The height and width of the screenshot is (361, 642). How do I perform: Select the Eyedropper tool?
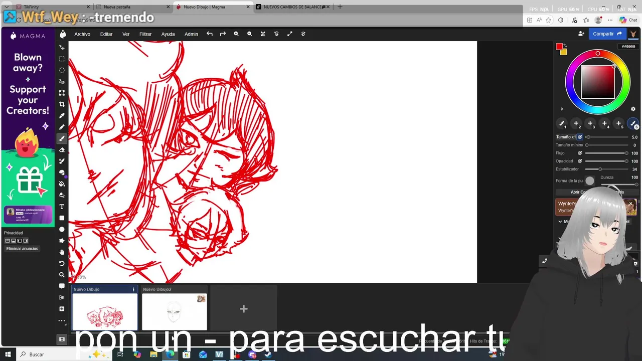point(62,116)
